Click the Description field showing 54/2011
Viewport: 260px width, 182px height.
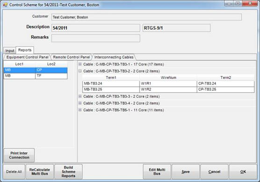(x=96, y=28)
